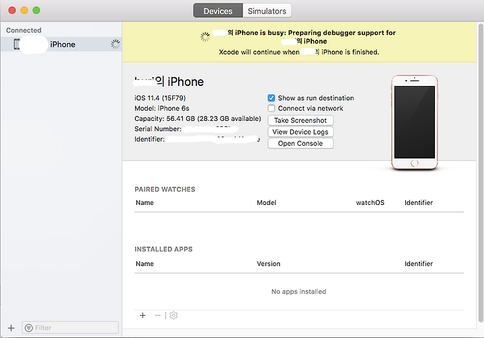This screenshot has height=338, width=484.
Task: Click the Model: iPhone 6s text
Action: 162,108
